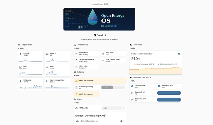This screenshot has width=213, height=125.
Task: Click the second Entiteit niet gevonden warning icon
Action: pos(76,94)
